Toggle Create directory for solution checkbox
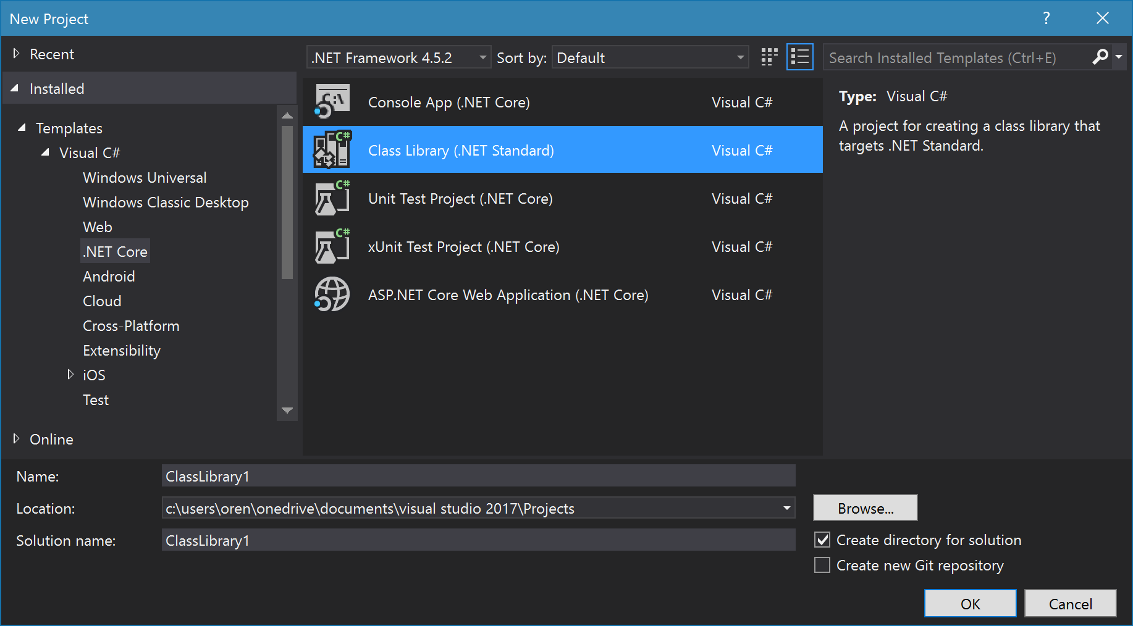Screen dimensions: 1133x626 pyautogui.click(x=822, y=540)
